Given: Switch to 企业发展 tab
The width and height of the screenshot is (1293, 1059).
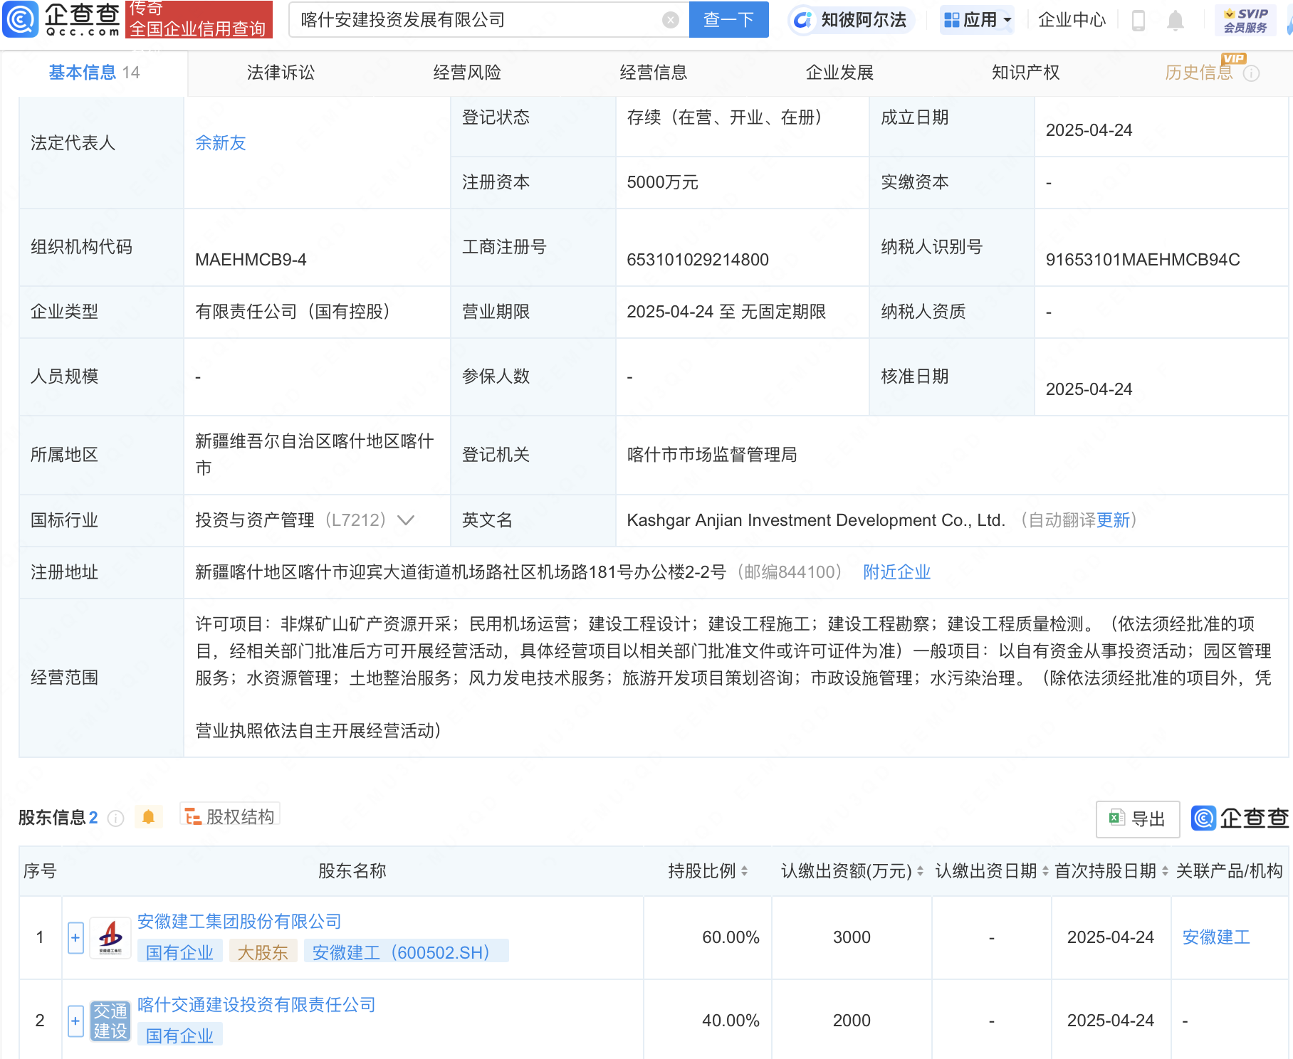Looking at the screenshot, I should pyautogui.click(x=839, y=73).
